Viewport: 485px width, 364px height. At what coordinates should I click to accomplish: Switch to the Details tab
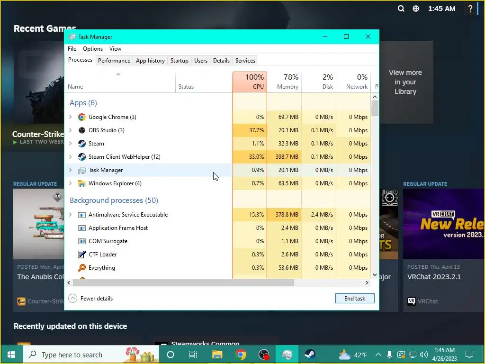[x=222, y=61]
